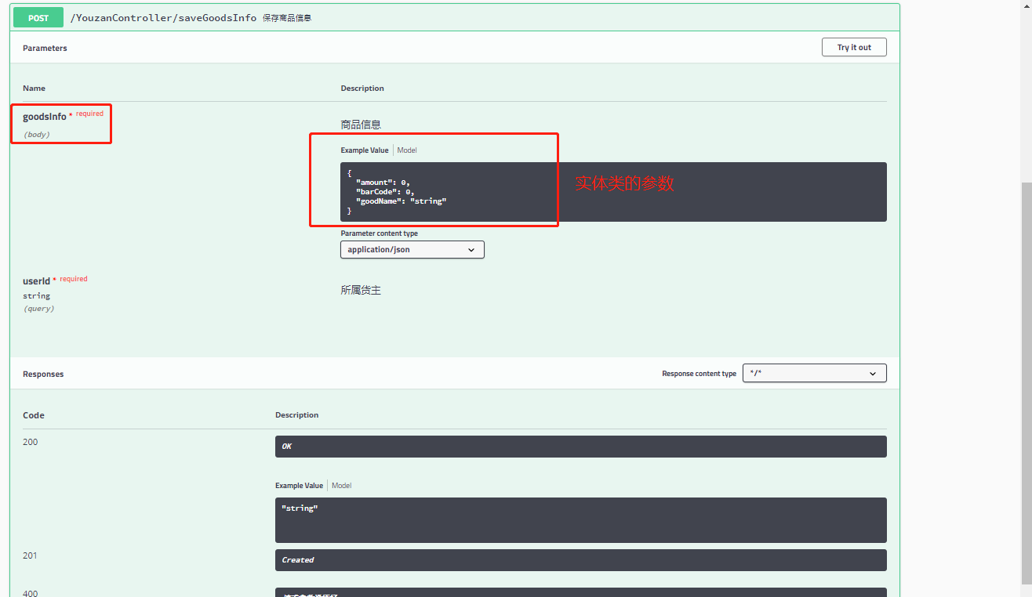Click the Responses section heading
This screenshot has height=597, width=1032.
43,374
